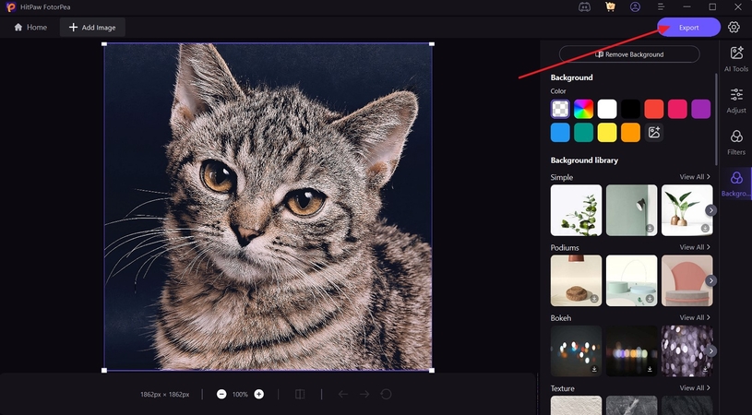Download icon on wall lamp background
Image resolution: width=752 pixels, height=415 pixels.
point(650,229)
